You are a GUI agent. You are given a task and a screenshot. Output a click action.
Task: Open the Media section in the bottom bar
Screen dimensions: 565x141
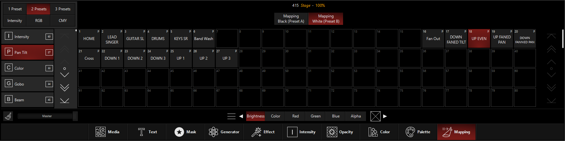click(108, 132)
